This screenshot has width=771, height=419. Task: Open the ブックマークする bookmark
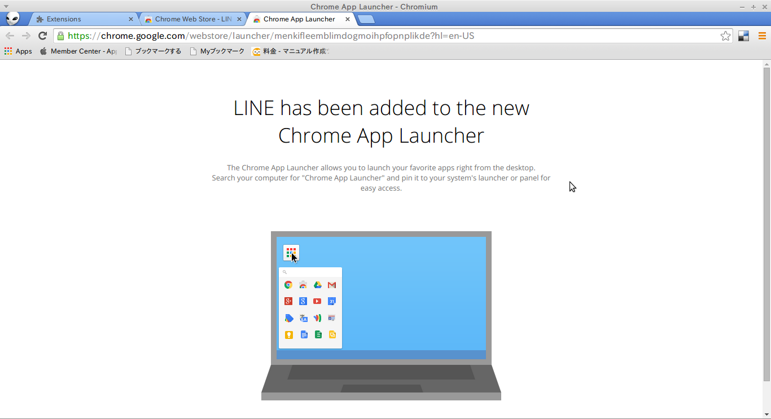tap(153, 51)
